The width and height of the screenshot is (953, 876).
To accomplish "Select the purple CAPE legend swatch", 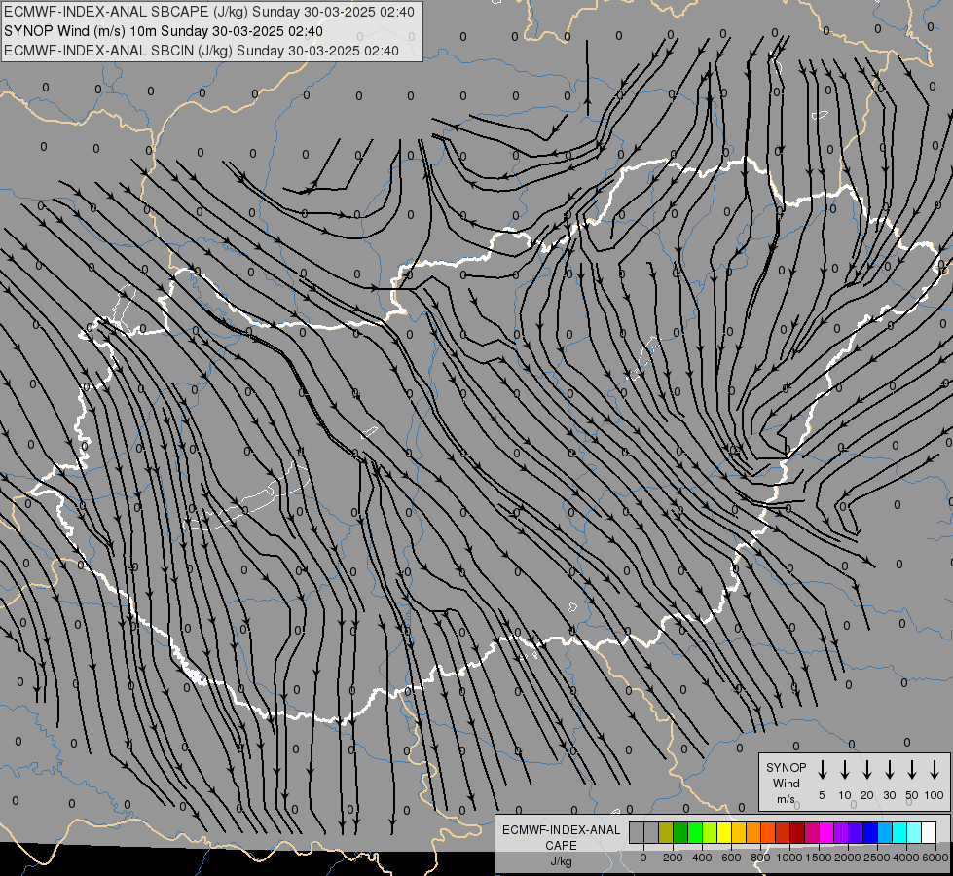I will tap(840, 833).
